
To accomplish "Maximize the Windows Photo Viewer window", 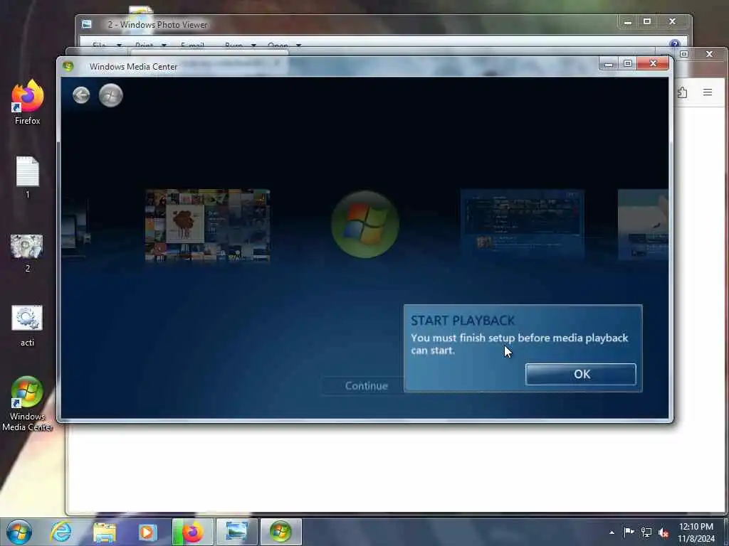I will (646, 21).
